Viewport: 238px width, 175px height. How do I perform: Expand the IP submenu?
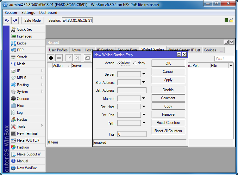coord(42,71)
